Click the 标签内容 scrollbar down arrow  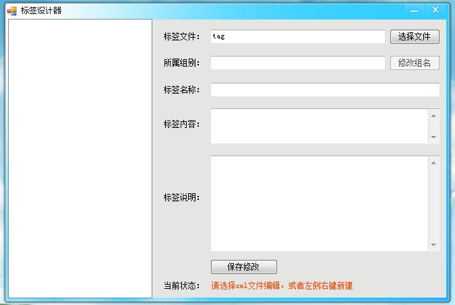(433, 137)
